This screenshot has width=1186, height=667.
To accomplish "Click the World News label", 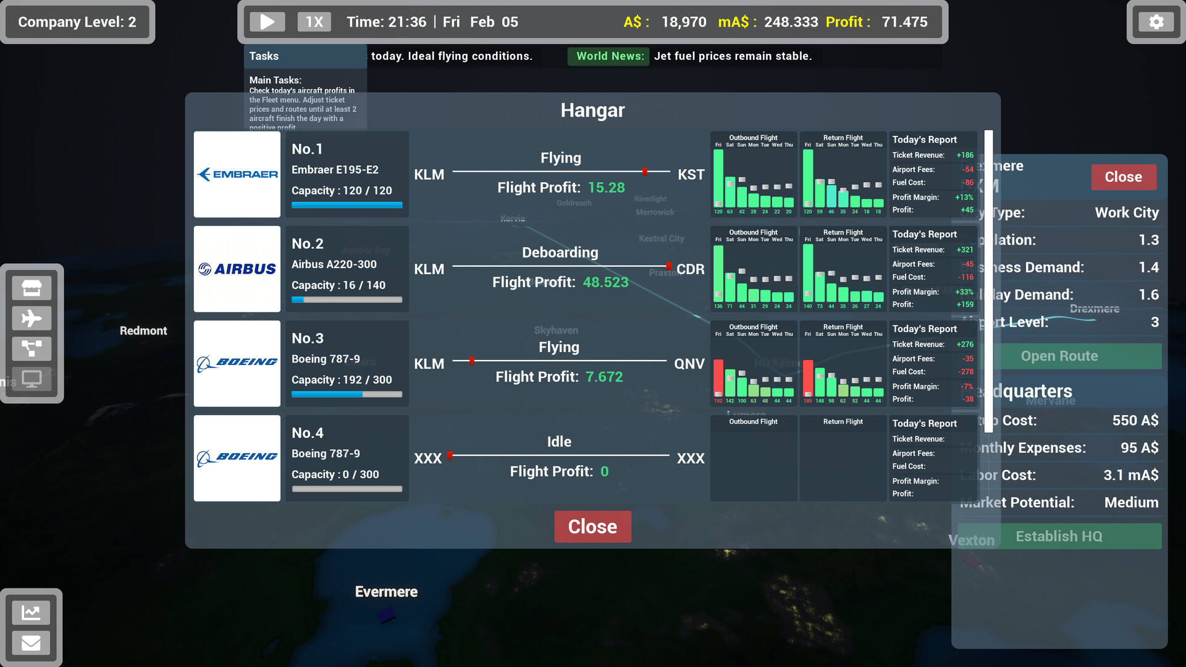I will [609, 56].
